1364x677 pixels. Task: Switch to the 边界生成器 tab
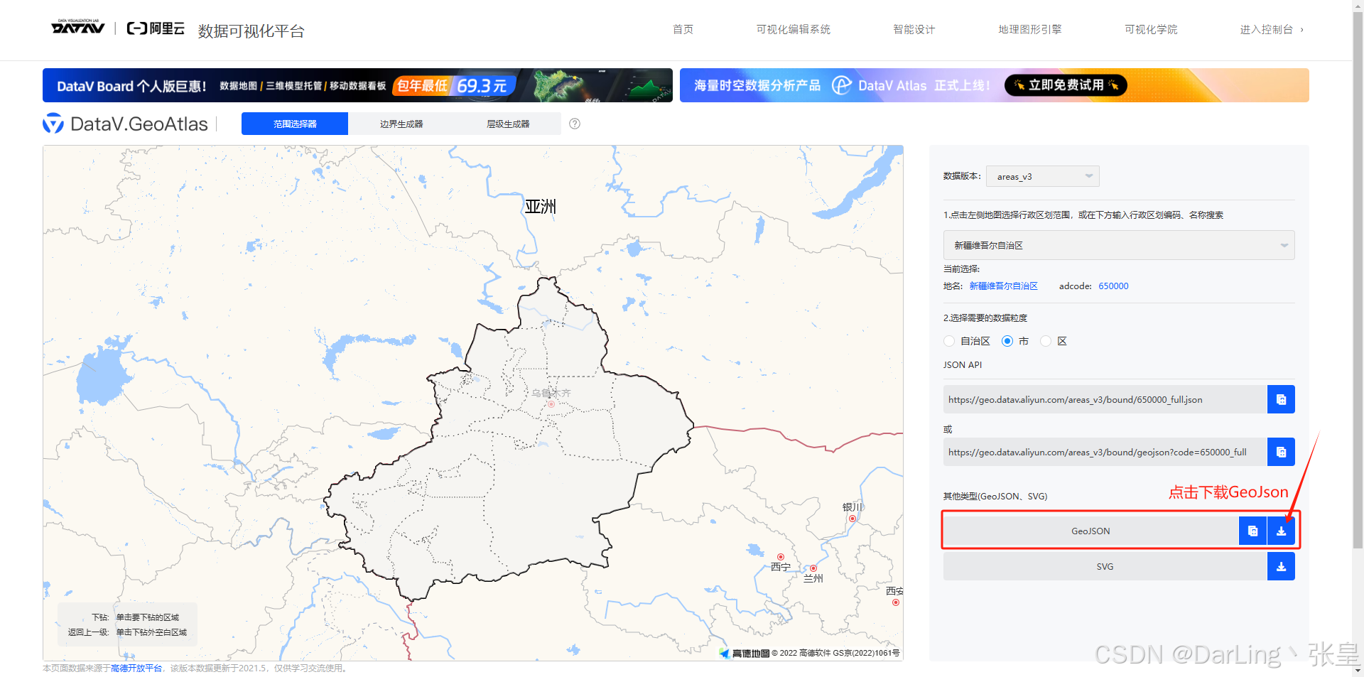pos(401,123)
